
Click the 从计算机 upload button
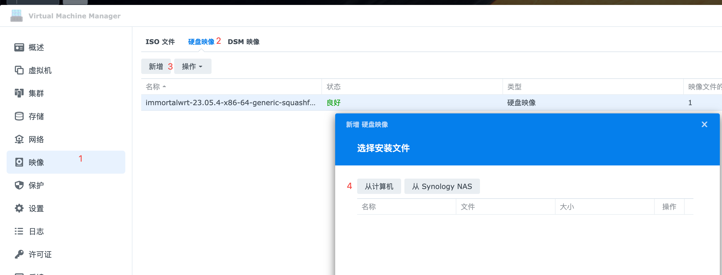click(x=379, y=186)
